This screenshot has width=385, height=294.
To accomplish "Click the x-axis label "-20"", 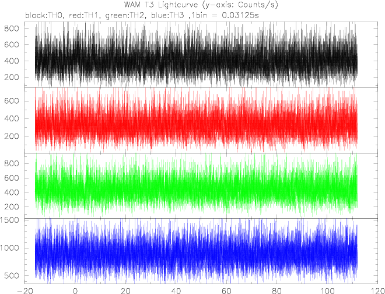I will 25,290.
